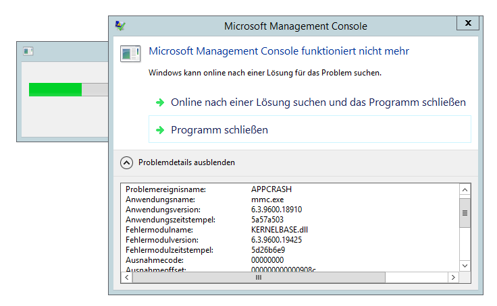
Task: Click the label Ausnahmecode:
Action: (x=155, y=260)
